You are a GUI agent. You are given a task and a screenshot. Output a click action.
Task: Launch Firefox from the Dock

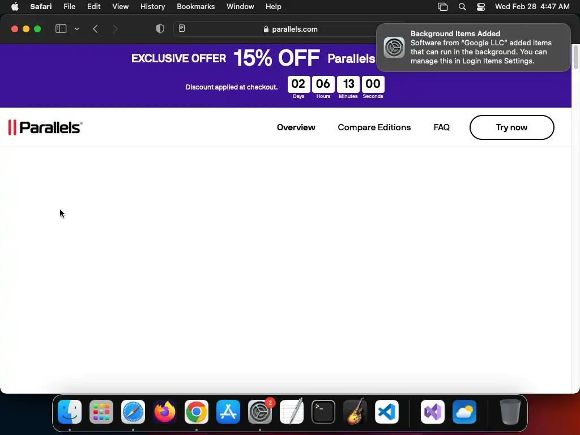165,411
